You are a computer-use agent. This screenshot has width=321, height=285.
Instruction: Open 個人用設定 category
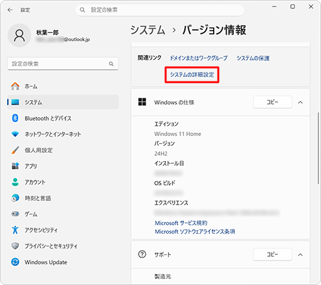pyautogui.click(x=63, y=150)
